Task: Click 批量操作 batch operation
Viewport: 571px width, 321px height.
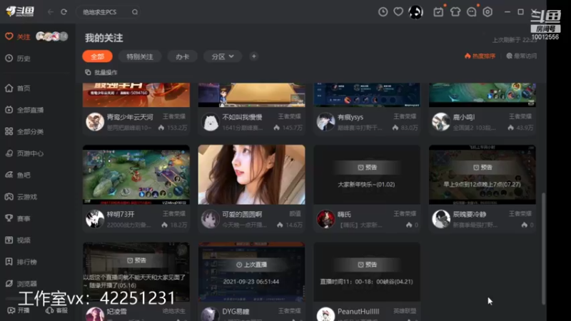Action: [101, 73]
